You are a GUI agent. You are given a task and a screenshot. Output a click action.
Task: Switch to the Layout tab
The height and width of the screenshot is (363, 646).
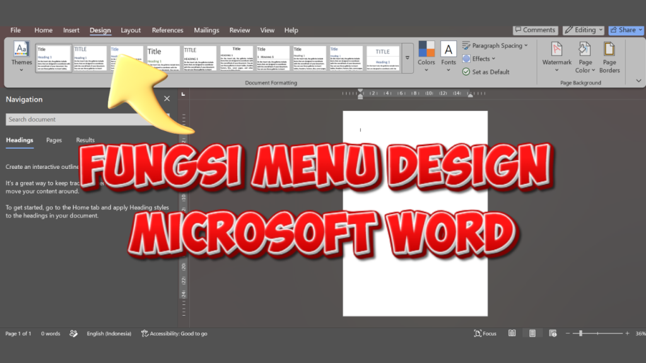(x=131, y=30)
